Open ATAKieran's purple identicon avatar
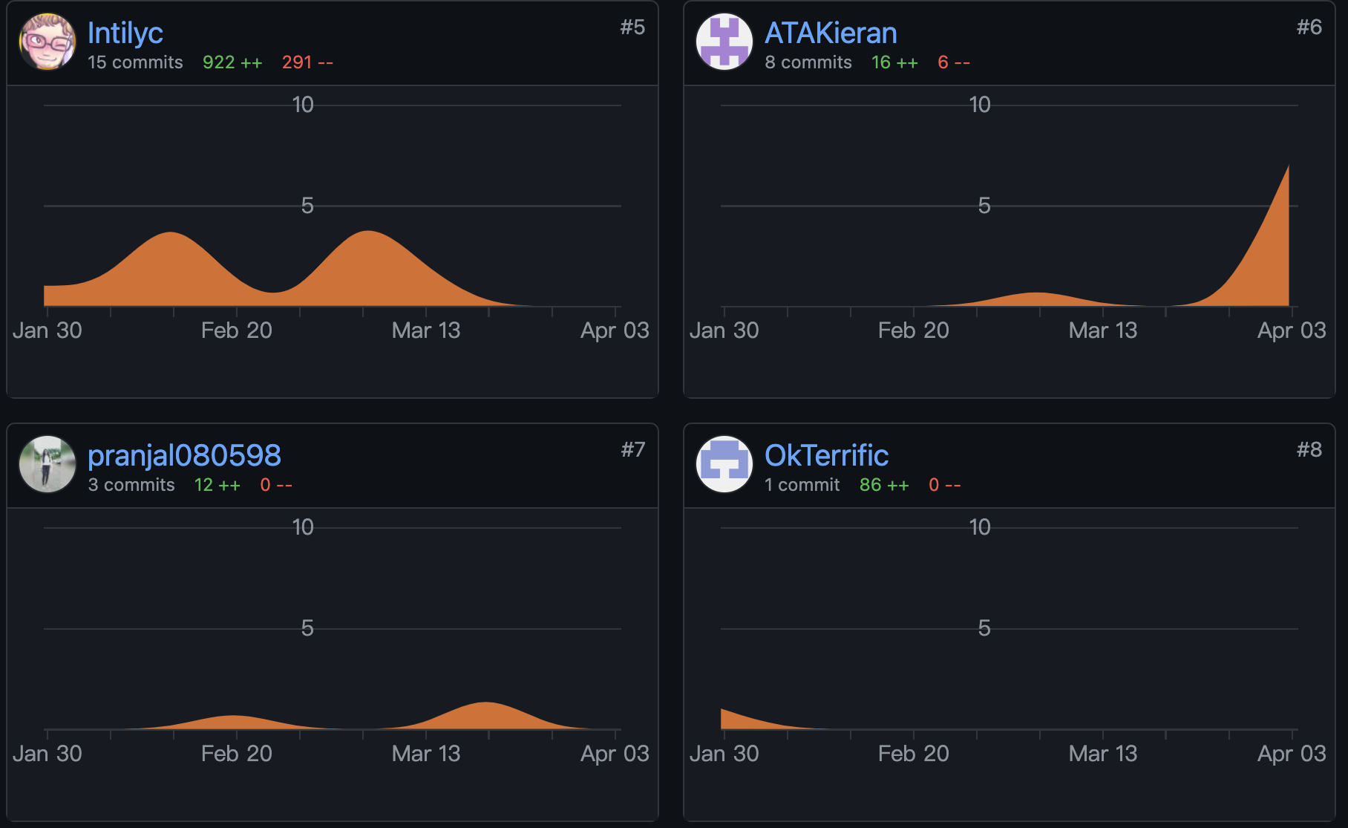Image resolution: width=1348 pixels, height=828 pixels. (x=724, y=42)
